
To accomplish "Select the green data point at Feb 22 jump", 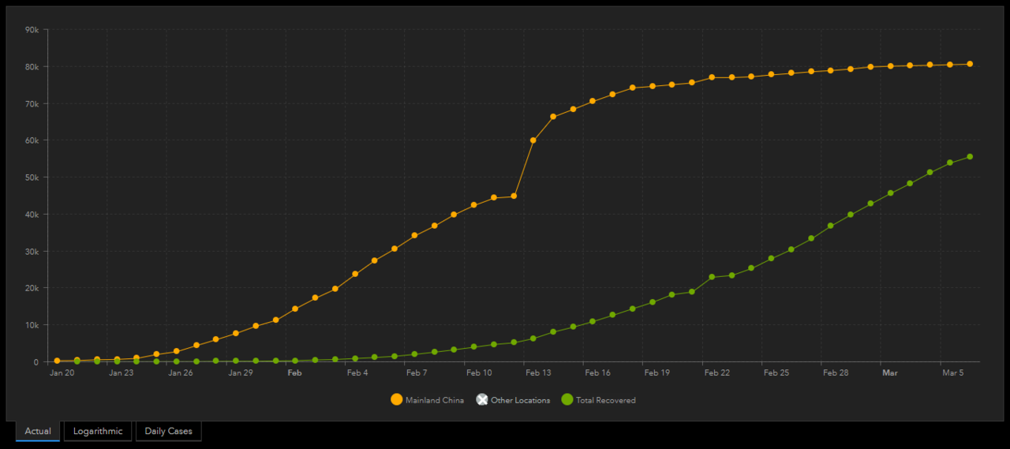I will click(x=712, y=277).
